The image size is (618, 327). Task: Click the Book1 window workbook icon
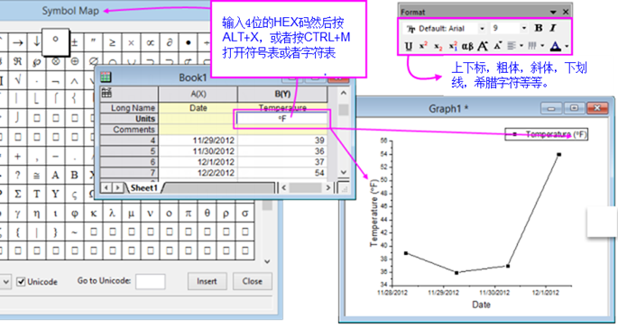[106, 77]
